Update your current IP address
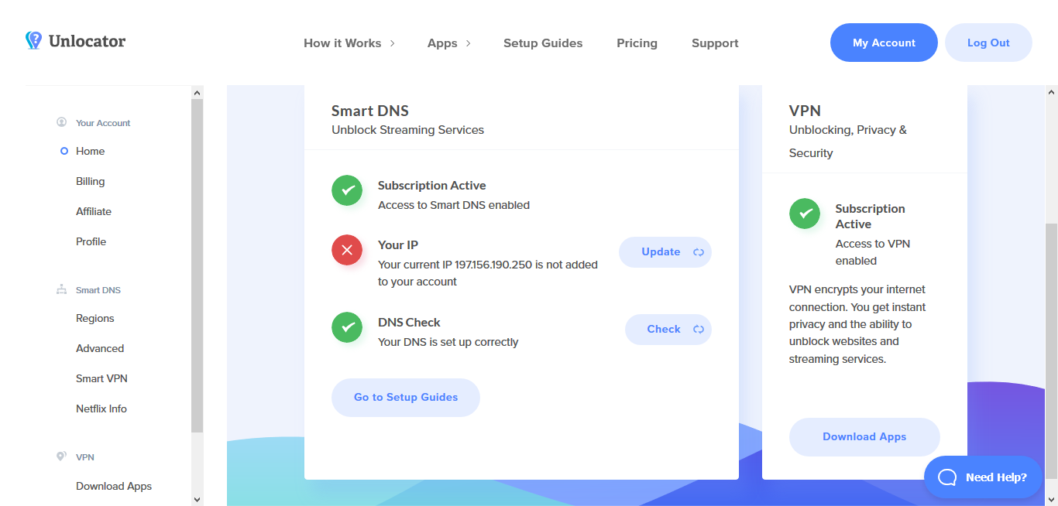This screenshot has width=1058, height=506. [x=665, y=252]
